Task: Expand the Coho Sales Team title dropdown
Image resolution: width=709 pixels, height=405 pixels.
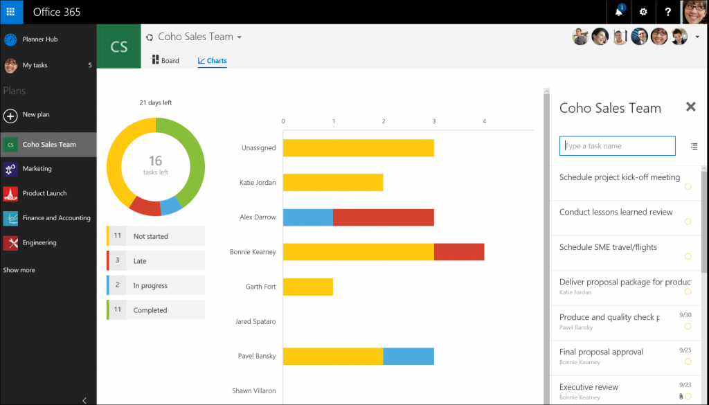Action: click(239, 37)
